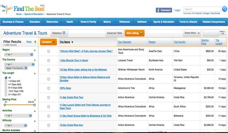The width and height of the screenshot is (228, 133).
Task: Tick compare box for China's Wild West trip
Action: point(48,51)
